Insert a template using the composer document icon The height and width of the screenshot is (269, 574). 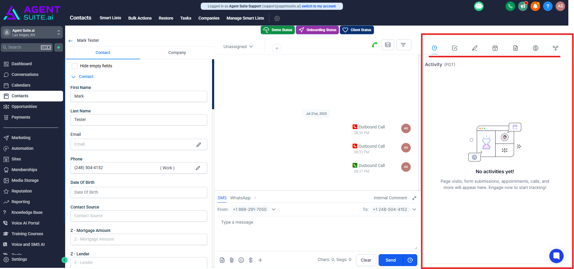222,260
